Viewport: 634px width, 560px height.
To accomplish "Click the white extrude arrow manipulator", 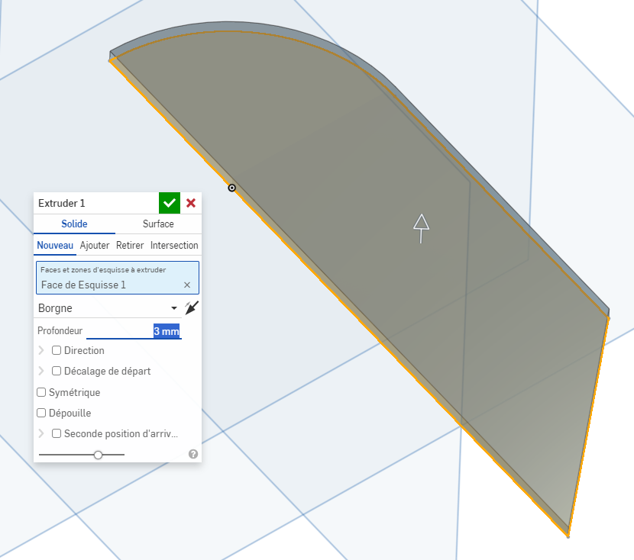I will [x=421, y=227].
